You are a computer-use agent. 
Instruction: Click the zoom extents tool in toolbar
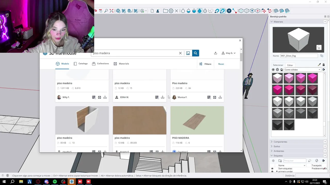(111, 11)
